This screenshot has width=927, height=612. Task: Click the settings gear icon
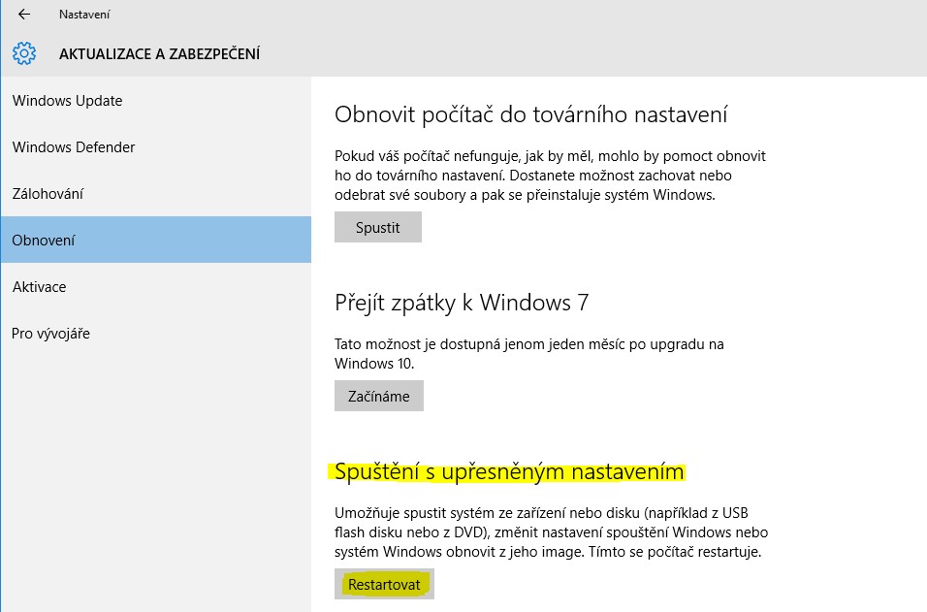[24, 53]
